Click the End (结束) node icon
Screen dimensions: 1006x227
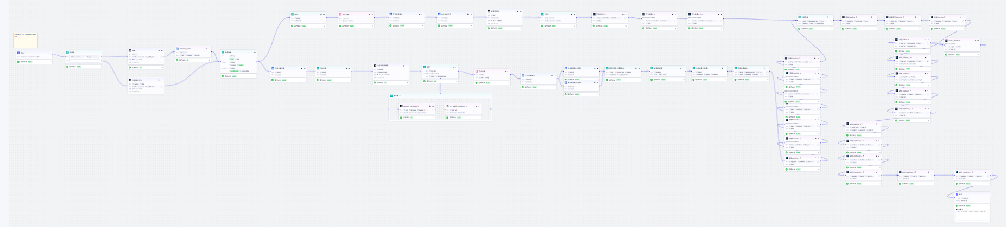point(957,194)
